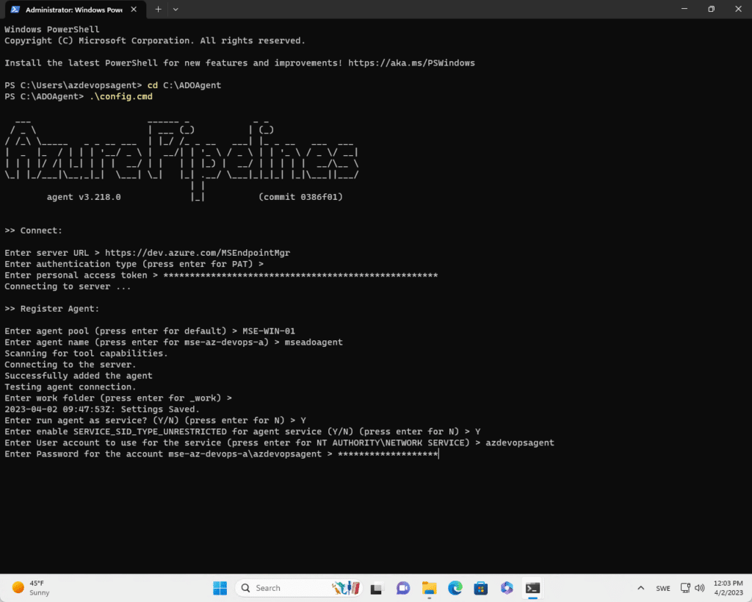Click the 'MSE-WIN-01' agent pool value
The image size is (752, 602).
269,331
